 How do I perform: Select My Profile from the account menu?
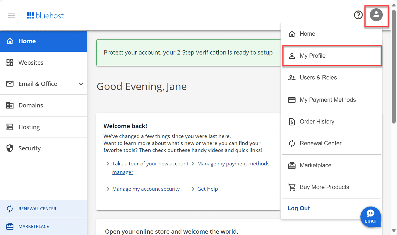pyautogui.click(x=313, y=56)
